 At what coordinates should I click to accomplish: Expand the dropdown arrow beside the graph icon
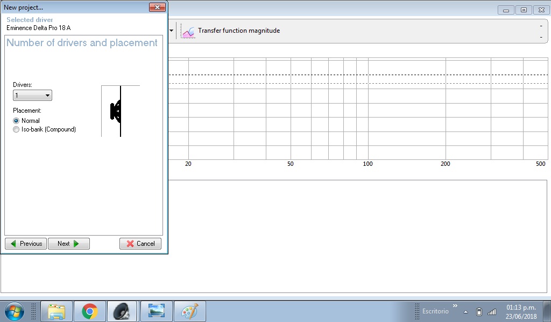[x=172, y=31]
